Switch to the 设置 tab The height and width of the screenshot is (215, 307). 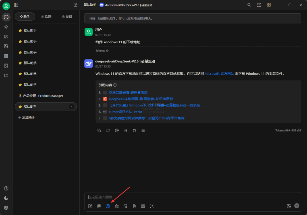tap(67, 17)
